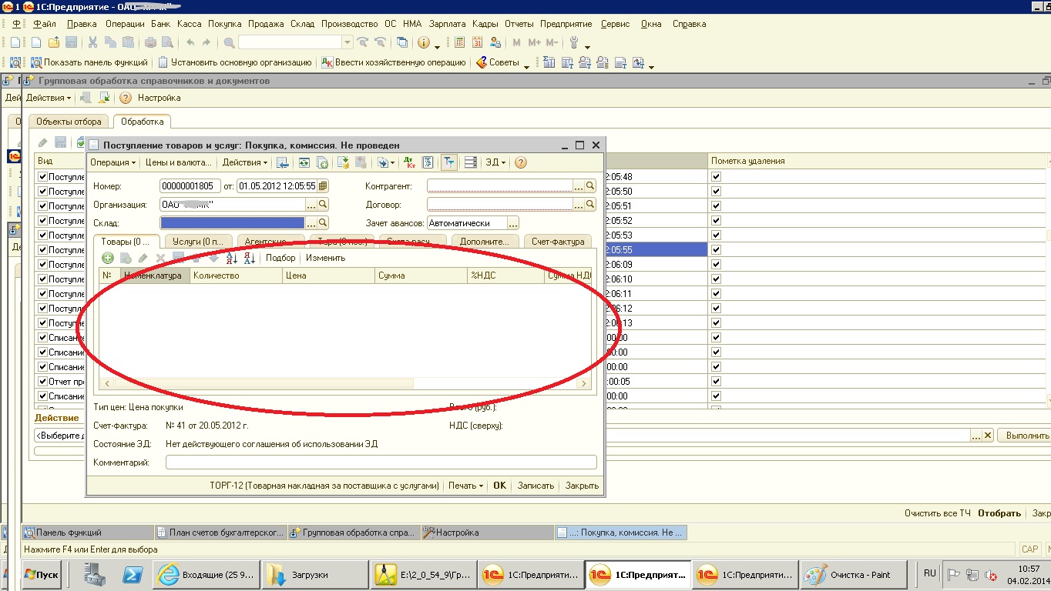The height and width of the screenshot is (591, 1051).
Task: Click the Номер field 00000001805
Action: 190,185
